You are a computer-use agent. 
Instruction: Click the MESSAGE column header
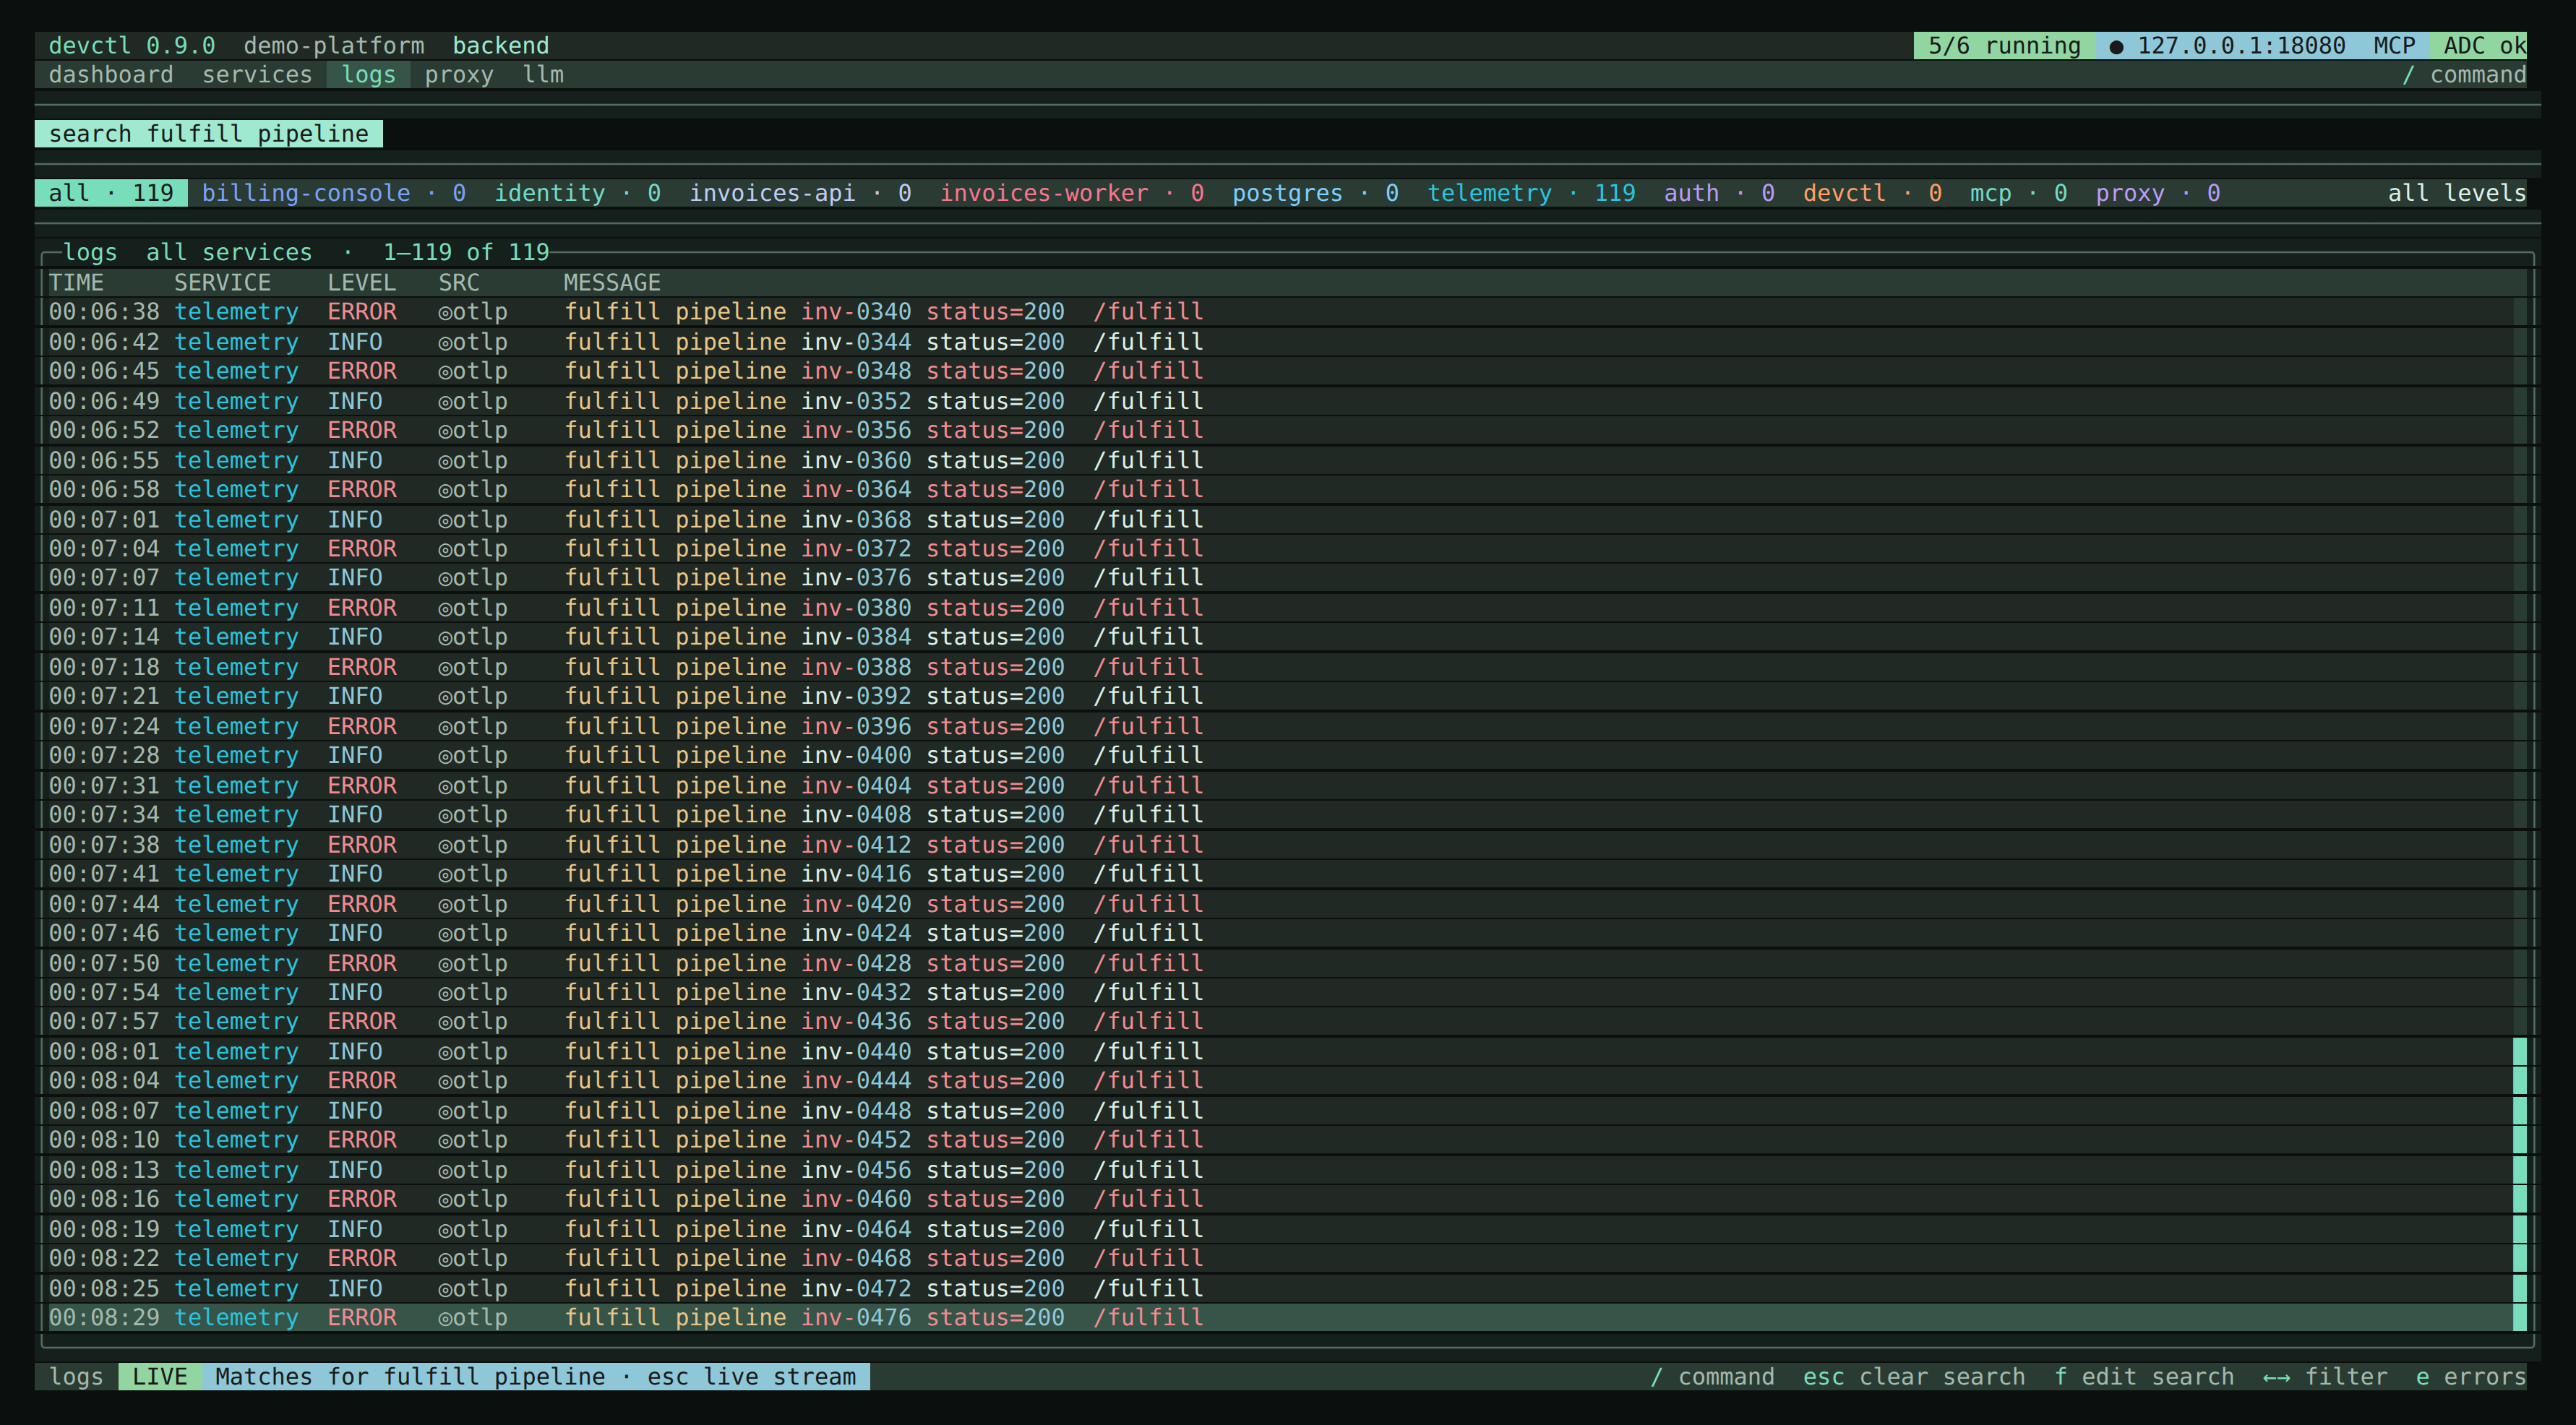[612, 283]
